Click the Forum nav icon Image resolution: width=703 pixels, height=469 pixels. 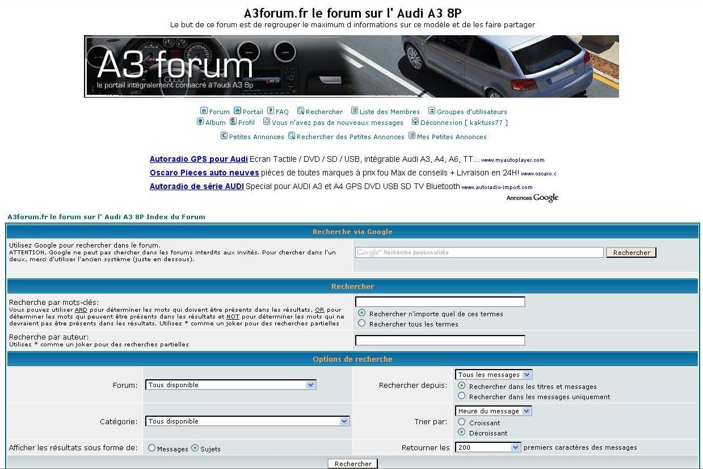click(204, 111)
